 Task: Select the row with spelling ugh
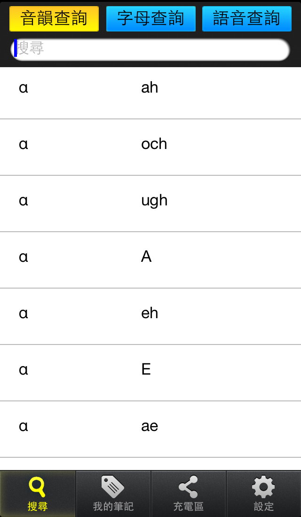pos(150,204)
